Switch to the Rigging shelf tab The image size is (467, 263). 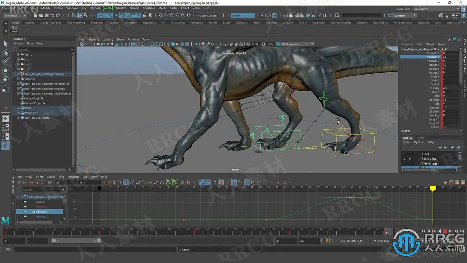pyautogui.click(x=113, y=23)
